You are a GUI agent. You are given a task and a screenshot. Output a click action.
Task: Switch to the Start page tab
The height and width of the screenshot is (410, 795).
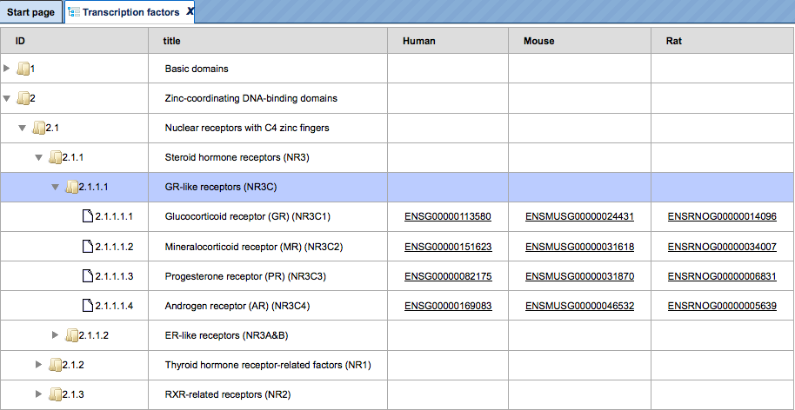point(31,12)
